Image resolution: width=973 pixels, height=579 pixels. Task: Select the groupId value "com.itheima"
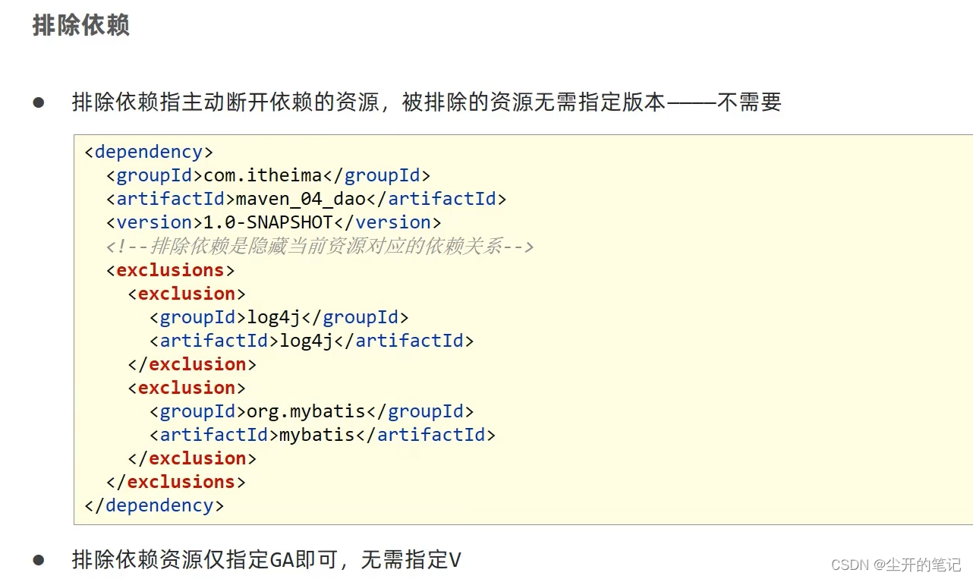(x=263, y=175)
